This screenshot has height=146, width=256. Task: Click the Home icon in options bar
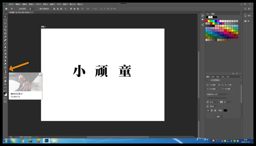6,9
